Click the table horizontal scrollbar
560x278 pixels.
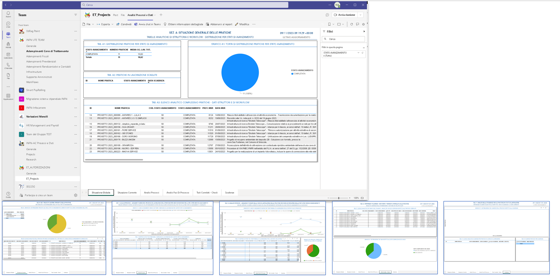coord(114,160)
